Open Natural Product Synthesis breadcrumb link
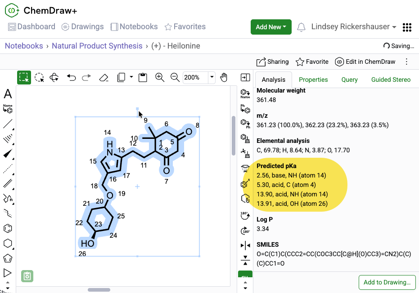Image resolution: width=419 pixels, height=293 pixels. (97, 46)
